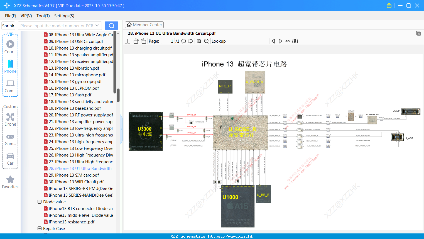This screenshot has height=239, width=424.
Task: Open 29. iPhone 13 SIM card.pdf
Action: point(71,175)
